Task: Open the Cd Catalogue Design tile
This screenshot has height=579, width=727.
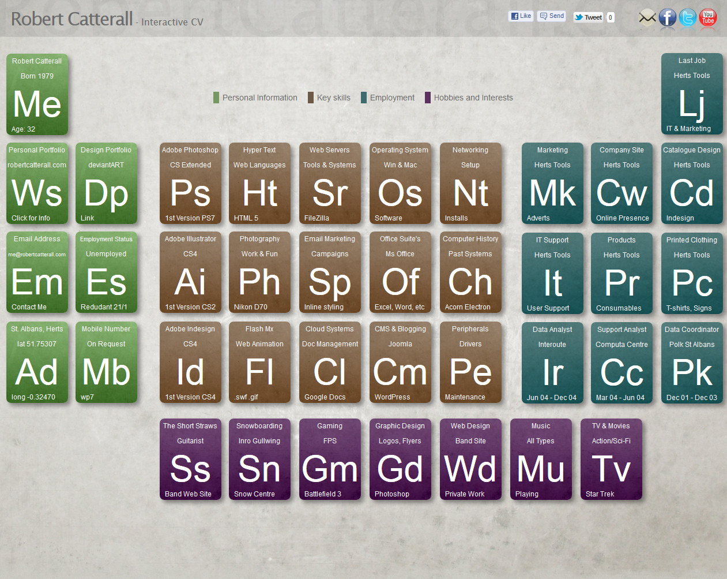Action: tap(692, 184)
